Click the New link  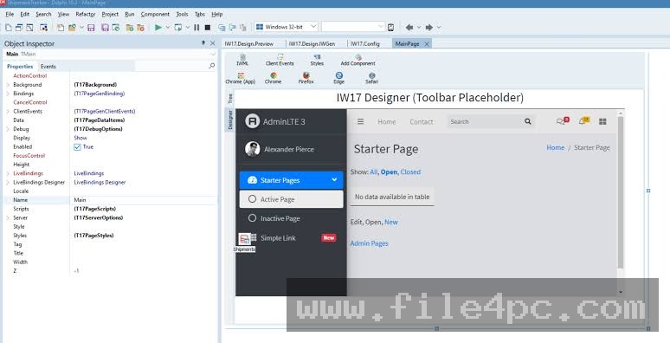(x=391, y=222)
